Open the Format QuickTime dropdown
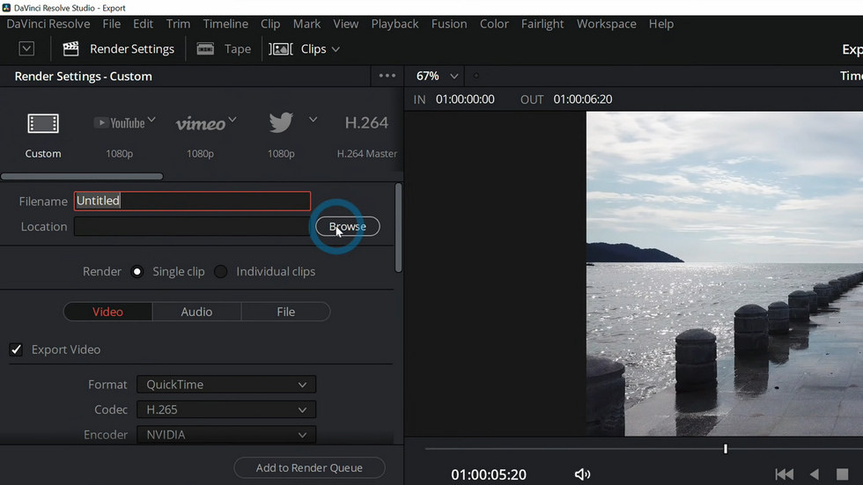The height and width of the screenshot is (485, 863). point(226,385)
